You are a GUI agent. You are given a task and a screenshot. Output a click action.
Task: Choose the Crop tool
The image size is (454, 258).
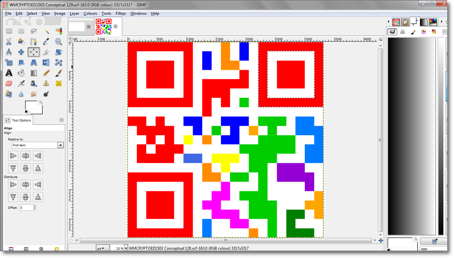[x=46, y=52]
